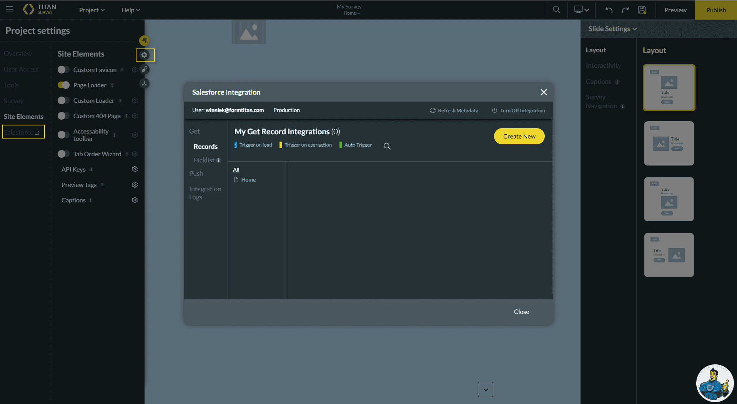The width and height of the screenshot is (737, 404).
Task: Search integrations with magnifier icon
Action: pos(387,146)
